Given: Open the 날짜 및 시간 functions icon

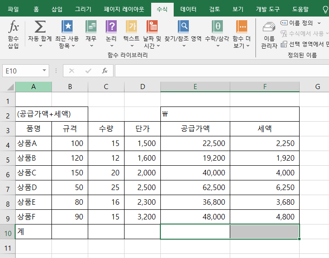Looking at the screenshot, I should pyautogui.click(x=152, y=27).
